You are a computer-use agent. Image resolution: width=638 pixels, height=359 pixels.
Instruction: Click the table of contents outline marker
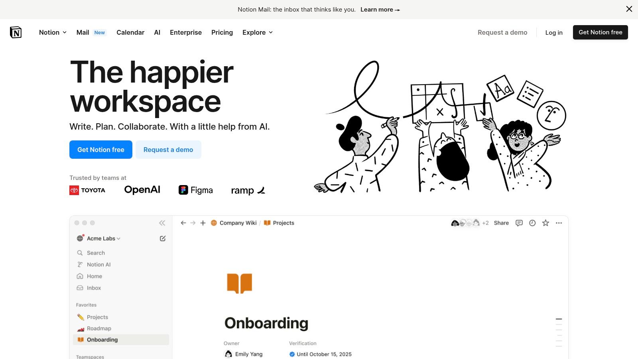point(559,332)
